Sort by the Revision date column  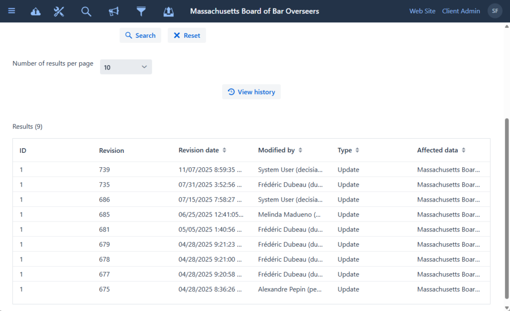pyautogui.click(x=224, y=150)
